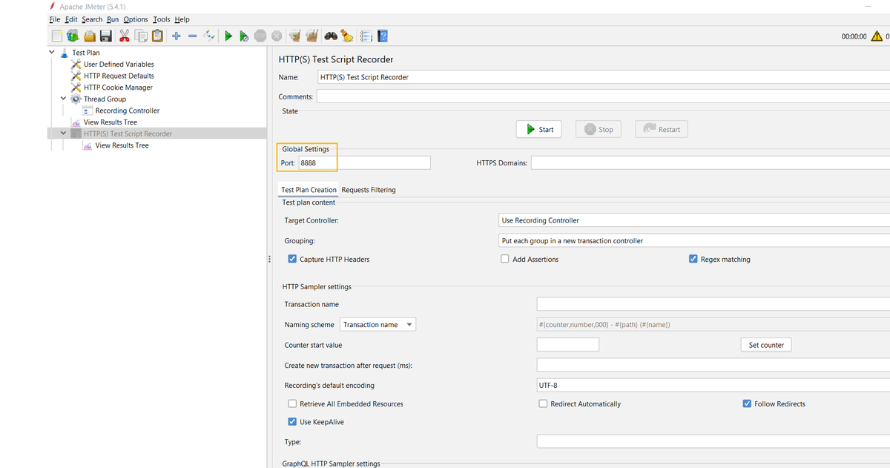Click the greyed Shutdown toolbar icon
890x468 pixels.
tap(276, 36)
